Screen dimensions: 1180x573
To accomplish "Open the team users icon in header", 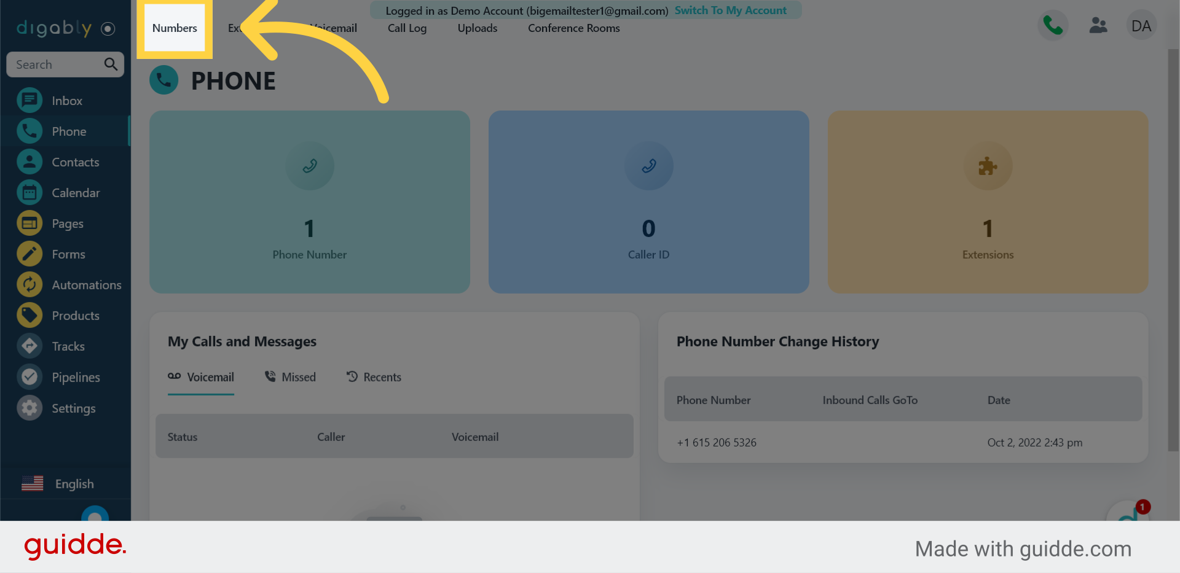I will tap(1098, 26).
